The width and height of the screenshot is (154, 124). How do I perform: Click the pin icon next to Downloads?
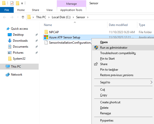(x=37, y=41)
